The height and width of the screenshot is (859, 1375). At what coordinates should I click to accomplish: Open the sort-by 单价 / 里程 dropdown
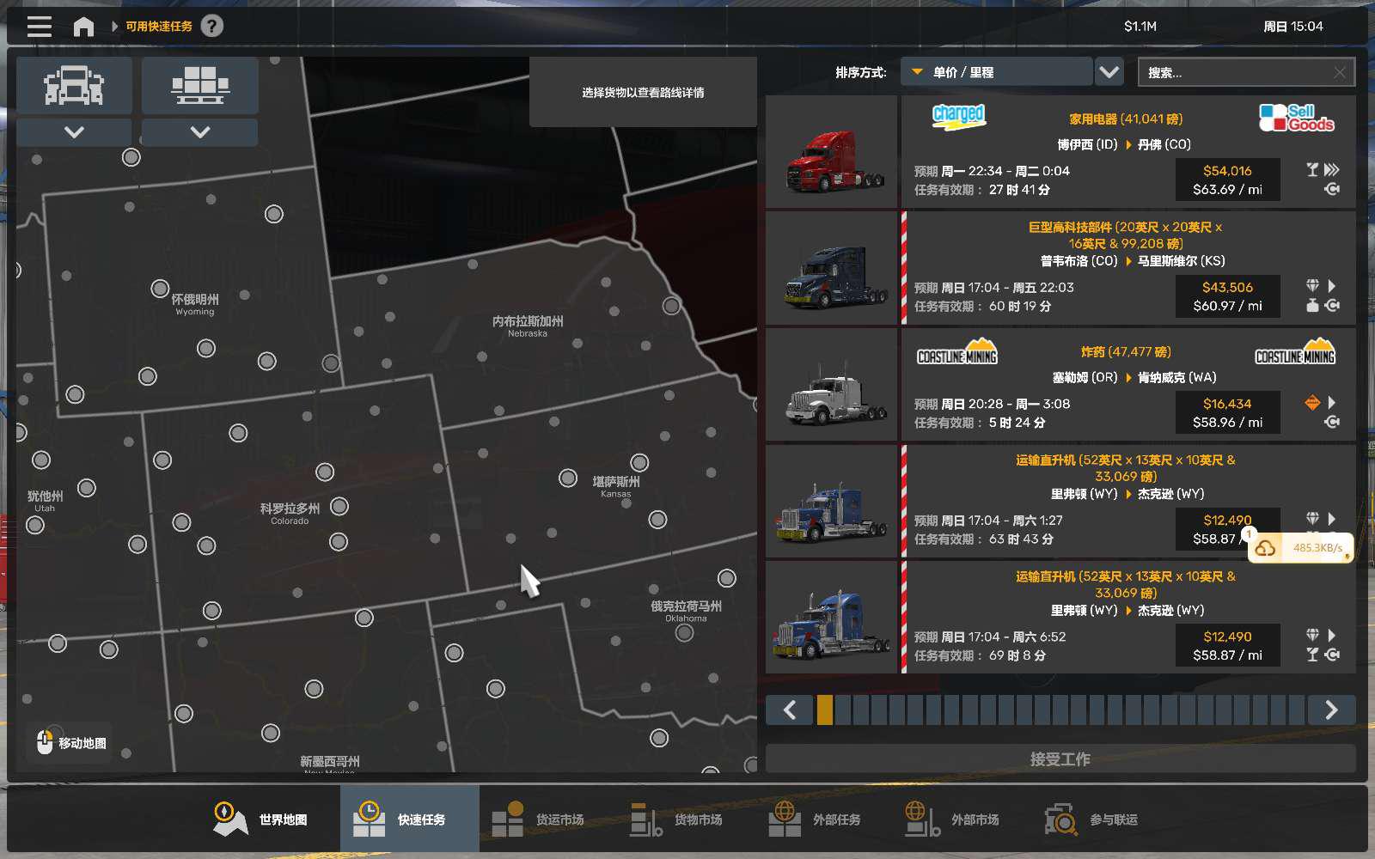point(997,72)
